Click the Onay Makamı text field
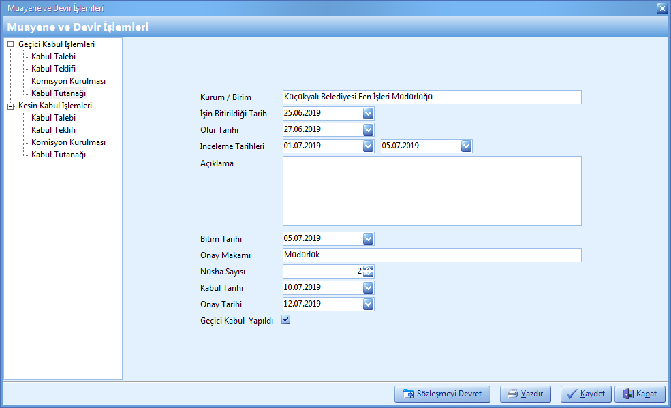Screen dimensions: 671x408 point(432,255)
